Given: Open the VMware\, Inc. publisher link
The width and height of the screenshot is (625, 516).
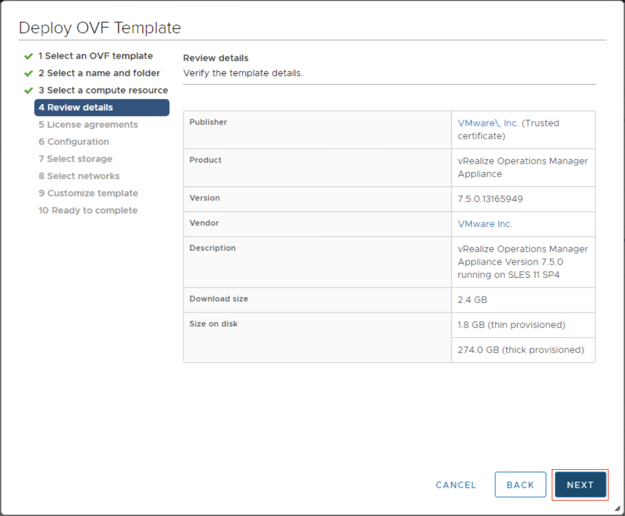Looking at the screenshot, I should (x=488, y=123).
